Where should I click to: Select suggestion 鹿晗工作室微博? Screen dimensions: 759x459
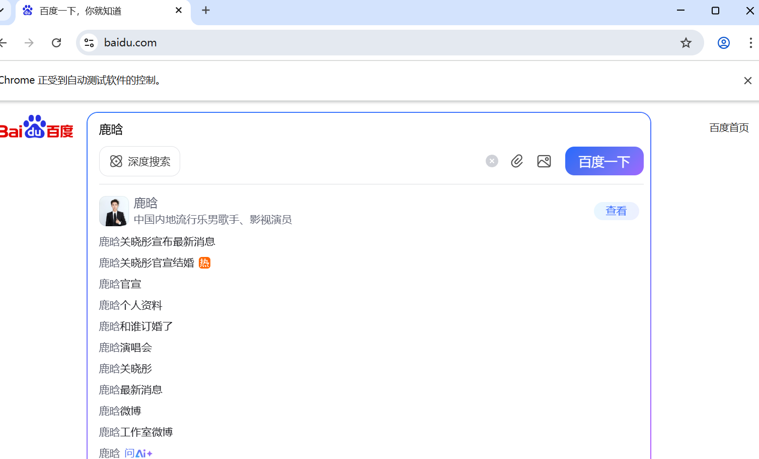[x=136, y=432]
